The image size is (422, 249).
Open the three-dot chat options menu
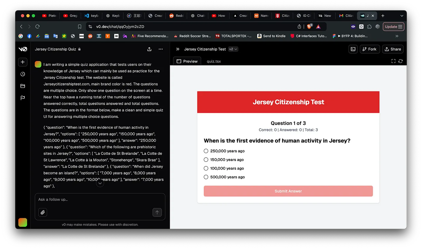[x=161, y=49]
